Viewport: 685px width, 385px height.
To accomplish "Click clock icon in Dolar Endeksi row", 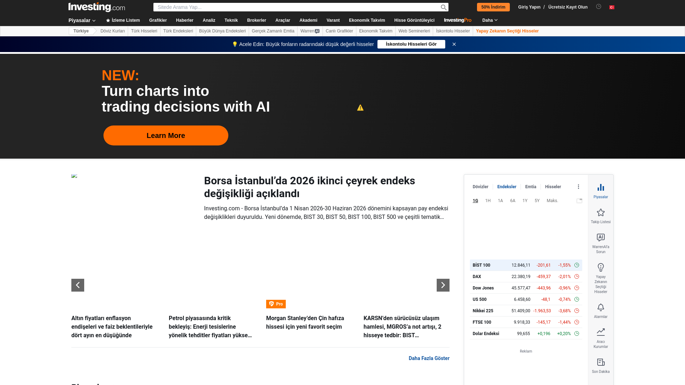I will coord(577,334).
